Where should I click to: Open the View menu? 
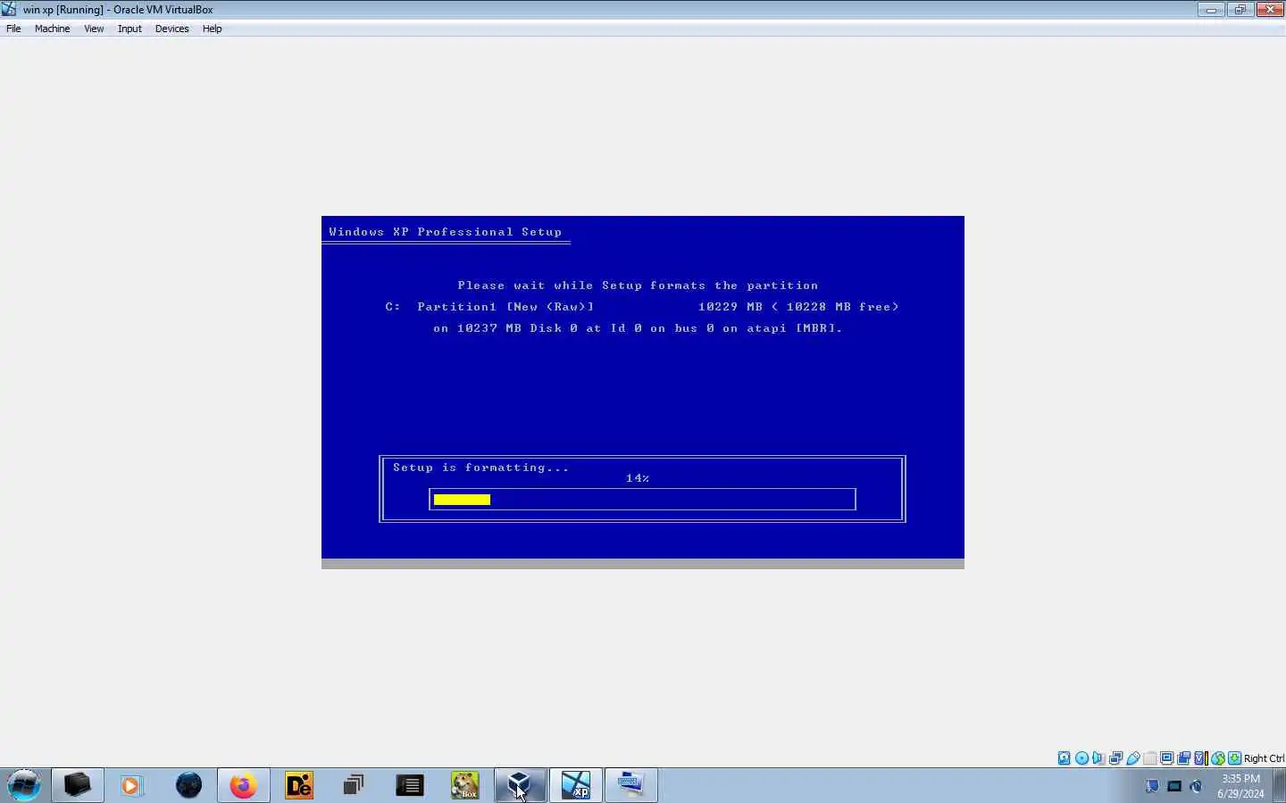pos(94,29)
